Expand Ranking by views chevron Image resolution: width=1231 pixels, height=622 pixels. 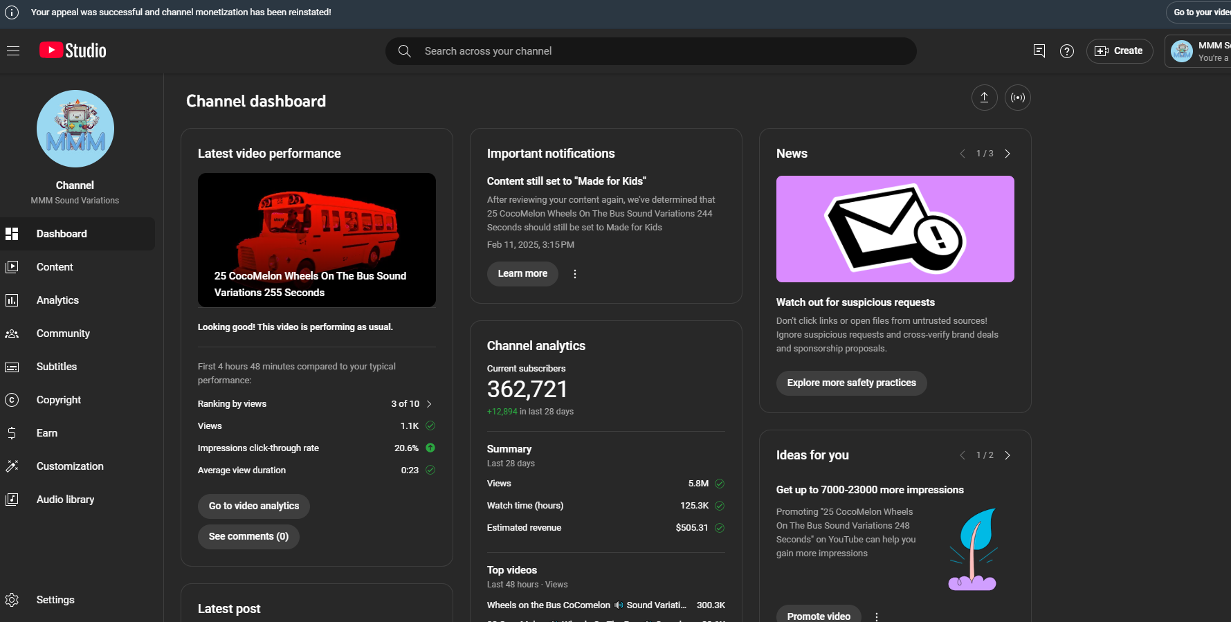[x=429, y=404]
